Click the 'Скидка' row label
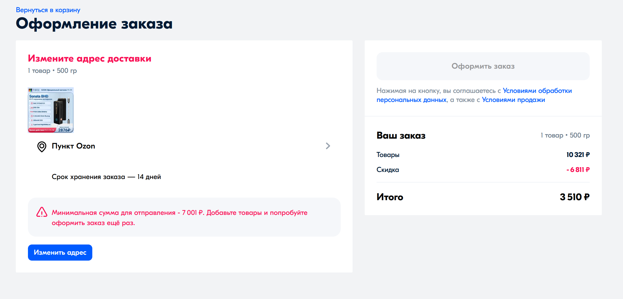 388,170
